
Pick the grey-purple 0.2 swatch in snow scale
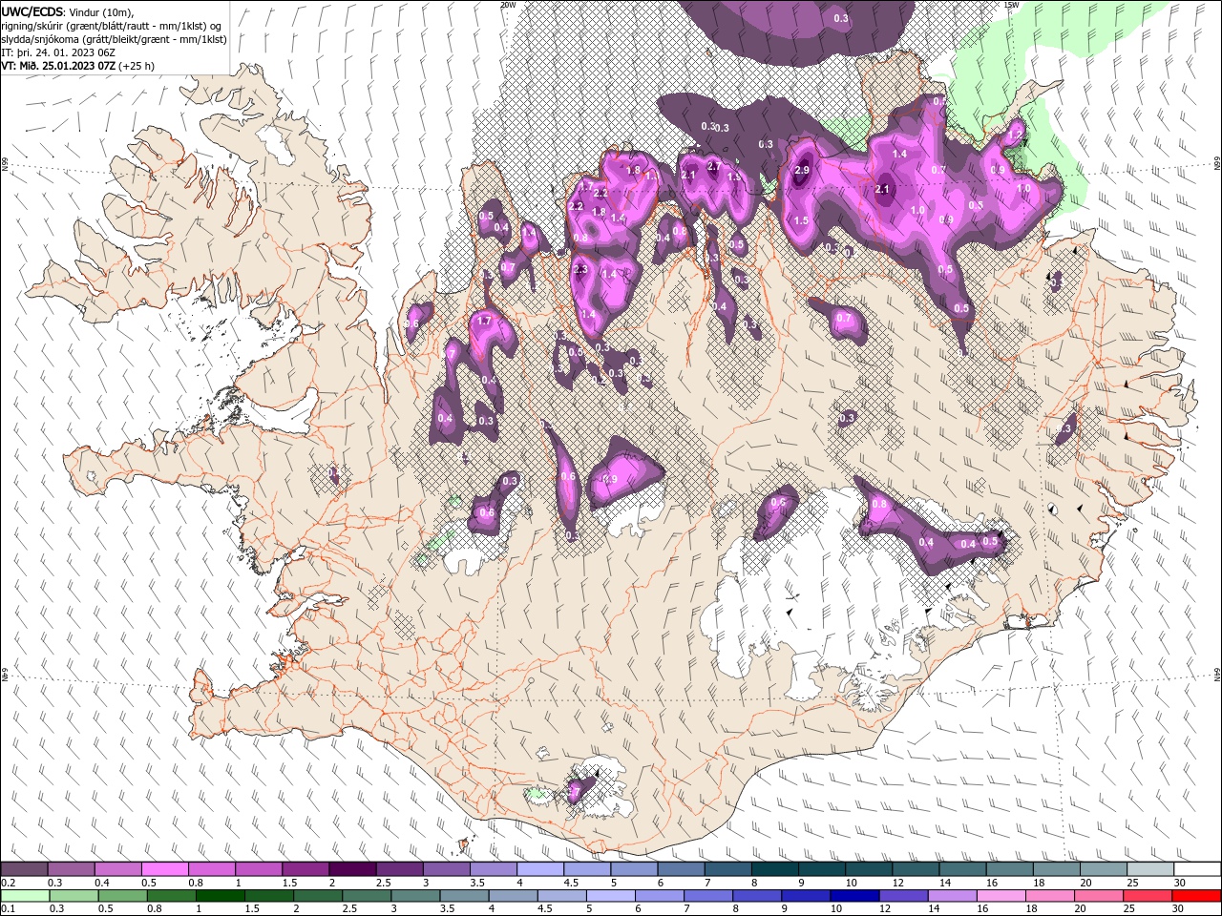(x=24, y=868)
